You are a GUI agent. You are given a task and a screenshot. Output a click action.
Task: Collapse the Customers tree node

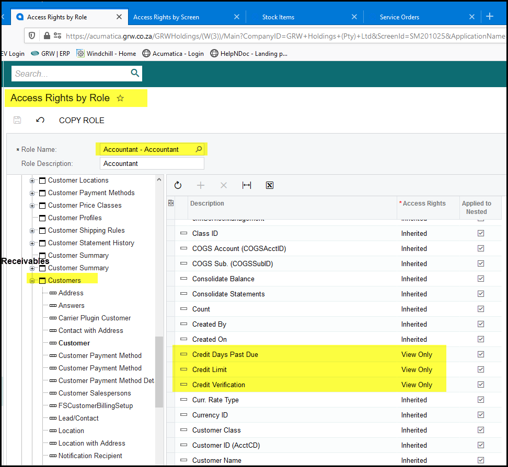32,281
